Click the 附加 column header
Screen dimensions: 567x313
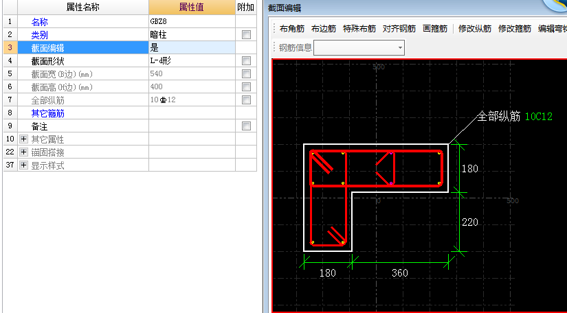(246, 7)
